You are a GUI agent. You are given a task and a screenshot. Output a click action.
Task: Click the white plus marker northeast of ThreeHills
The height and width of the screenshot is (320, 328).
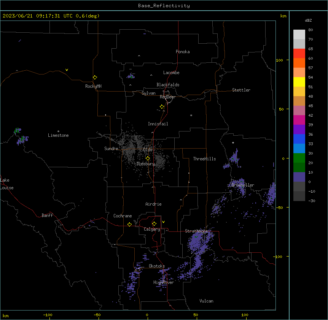[233, 143]
